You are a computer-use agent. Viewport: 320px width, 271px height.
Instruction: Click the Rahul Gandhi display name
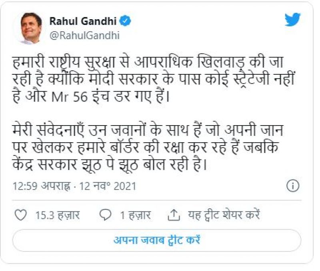point(84,20)
